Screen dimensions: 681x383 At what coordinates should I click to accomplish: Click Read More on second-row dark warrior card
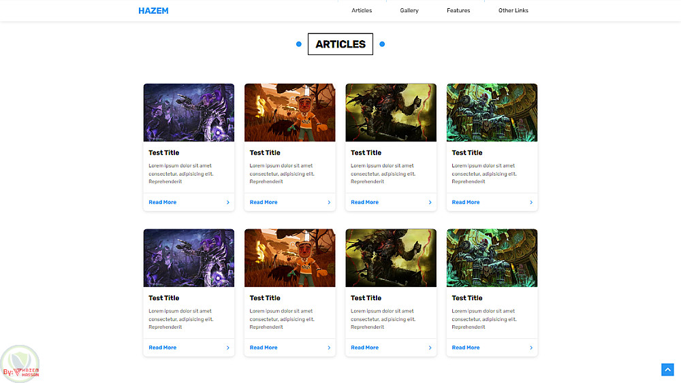pyautogui.click(x=365, y=348)
